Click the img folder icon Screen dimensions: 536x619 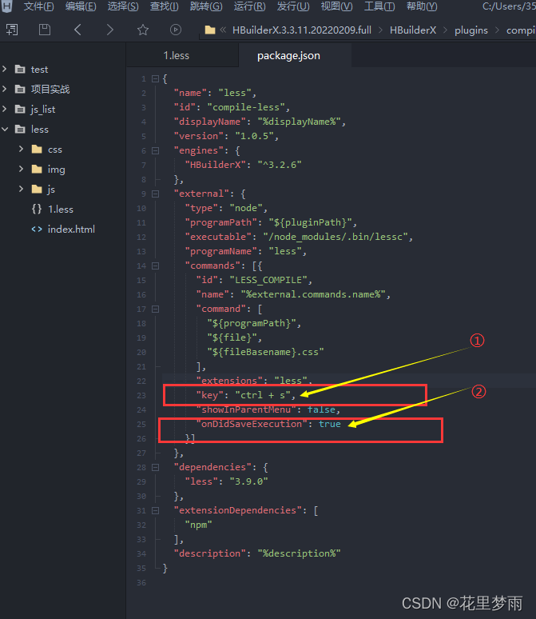click(37, 170)
